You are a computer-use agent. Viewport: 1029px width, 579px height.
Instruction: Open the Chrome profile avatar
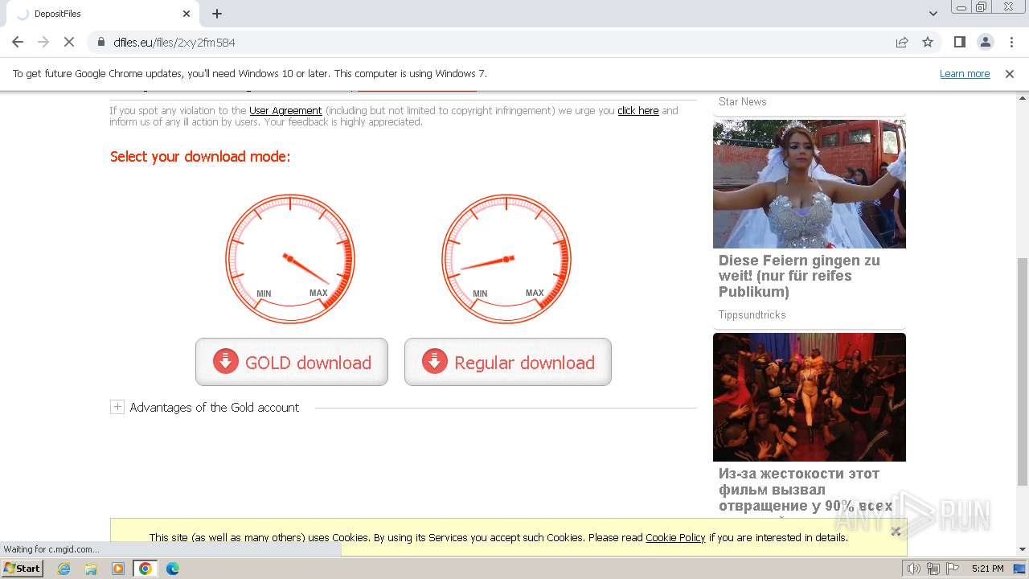click(x=986, y=42)
